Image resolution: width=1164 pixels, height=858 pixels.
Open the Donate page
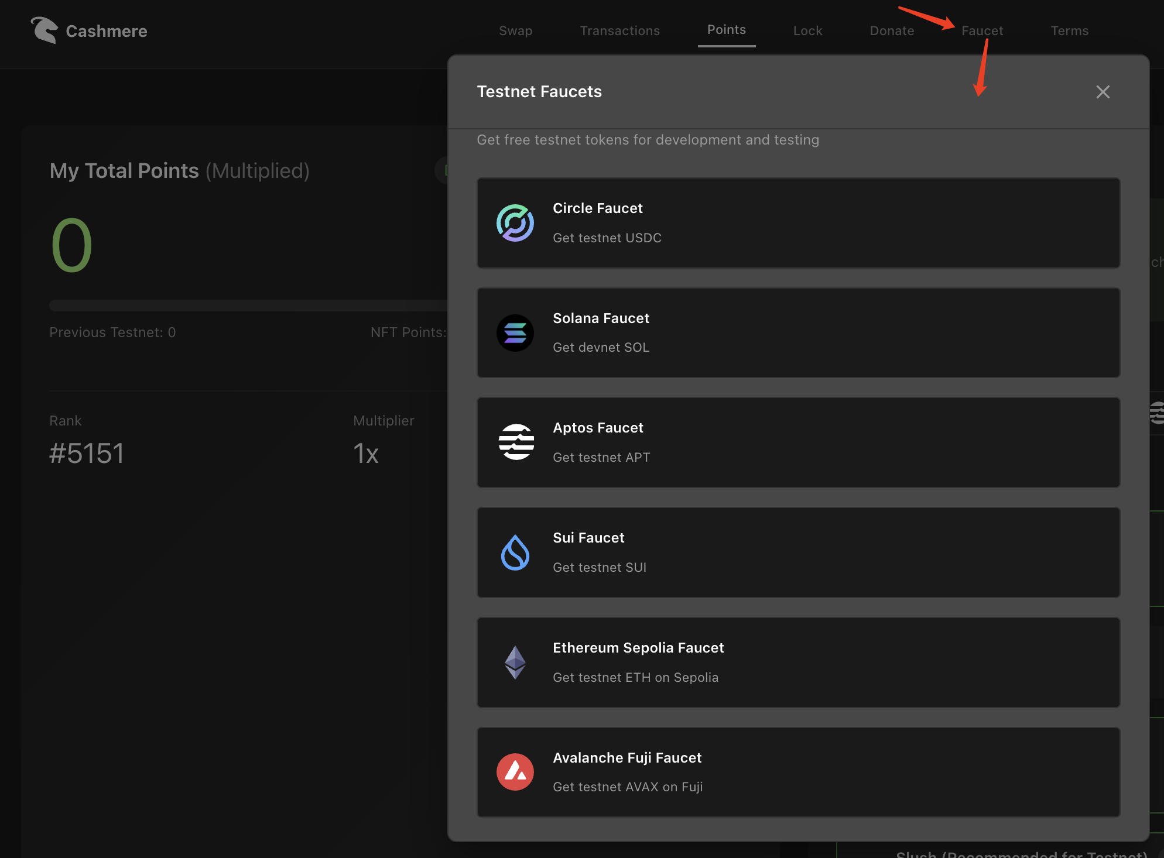(892, 30)
